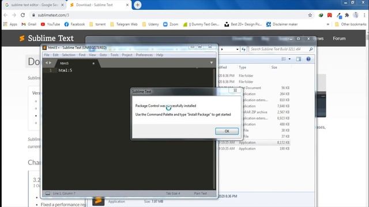Image resolution: width=369 pixels, height=207 pixels.
Task: Click the Sublime Text site logo
Action: click(46, 39)
